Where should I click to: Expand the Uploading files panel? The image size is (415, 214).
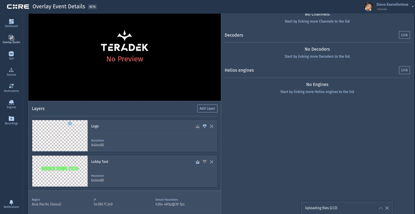tap(381, 208)
